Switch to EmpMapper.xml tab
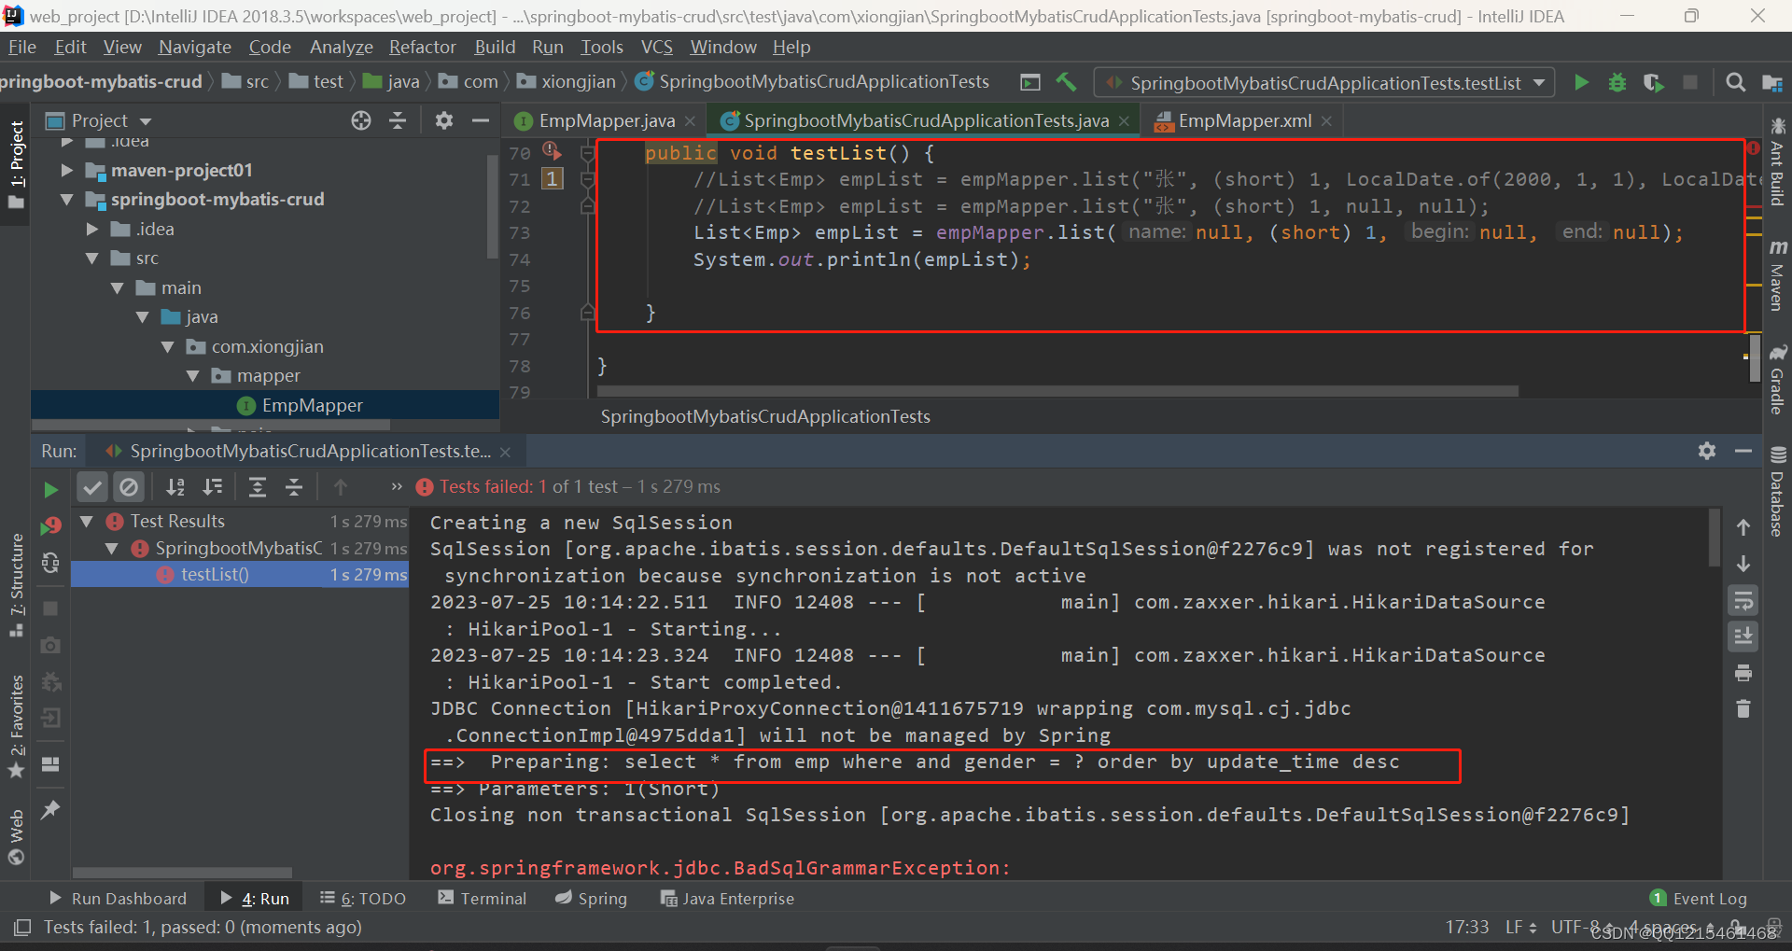 (x=1244, y=120)
